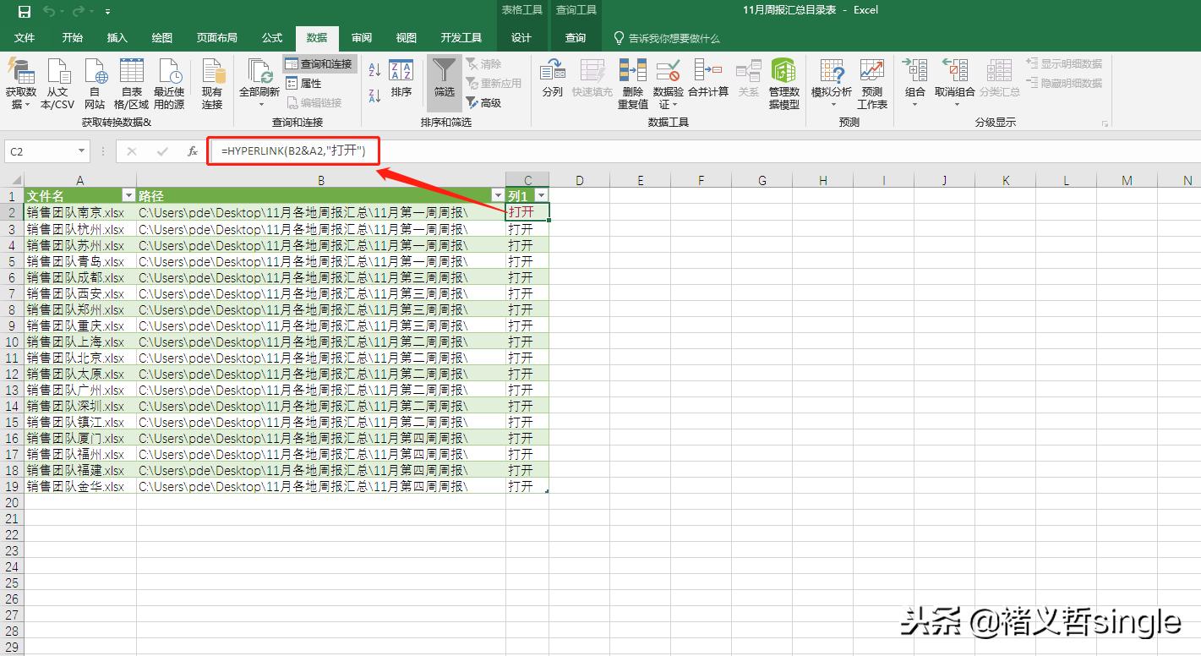
Task: Toggle the 查询和连接 pane
Action: coord(319,64)
